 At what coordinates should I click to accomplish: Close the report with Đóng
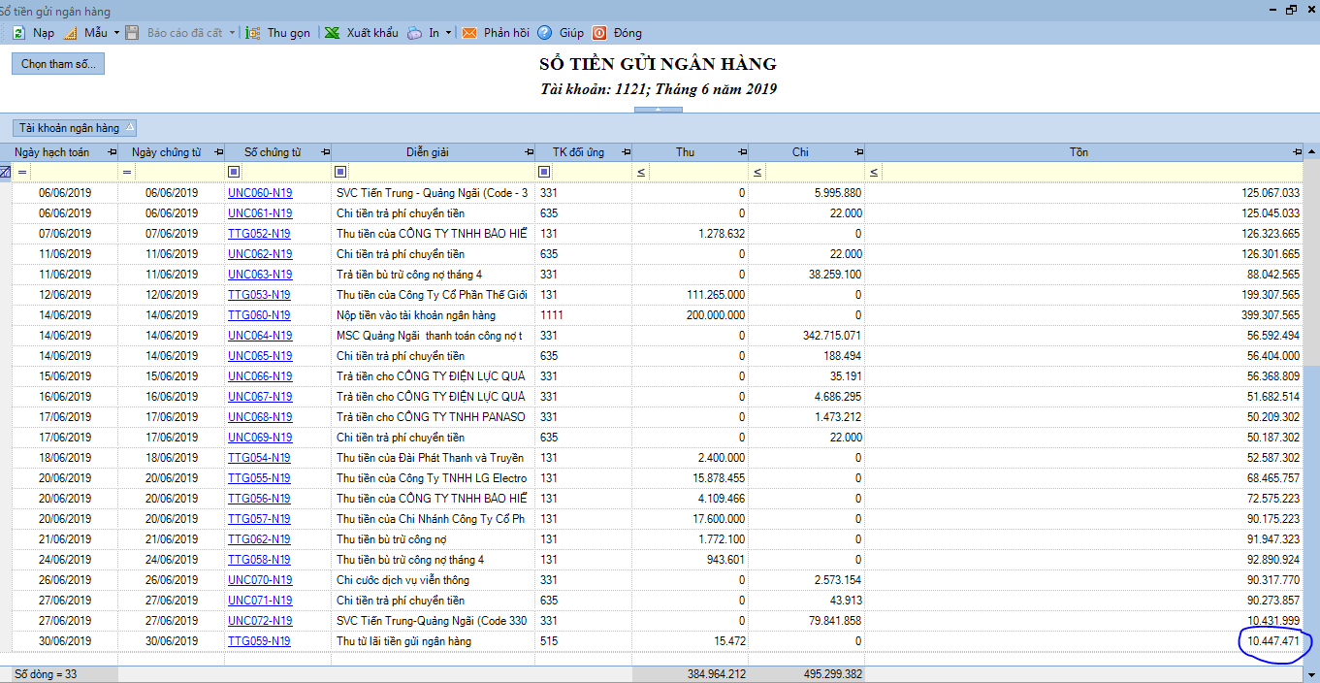(617, 33)
